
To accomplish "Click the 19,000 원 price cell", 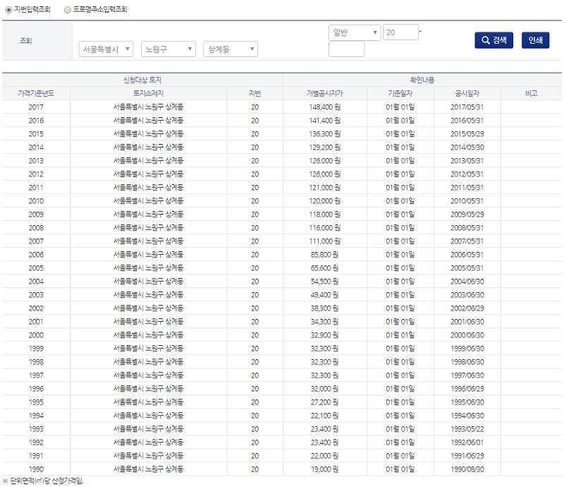I will (x=325, y=469).
